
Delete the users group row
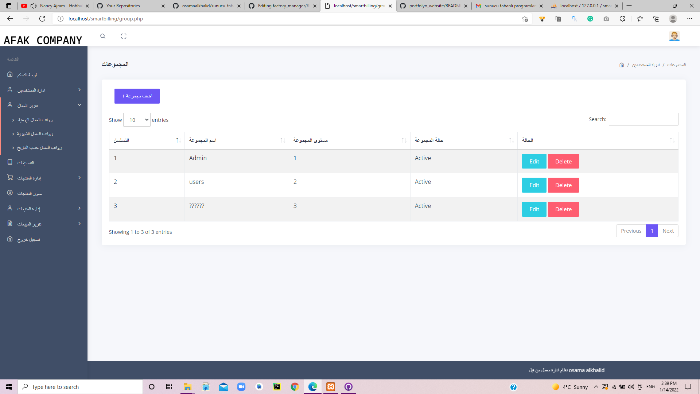(563, 185)
